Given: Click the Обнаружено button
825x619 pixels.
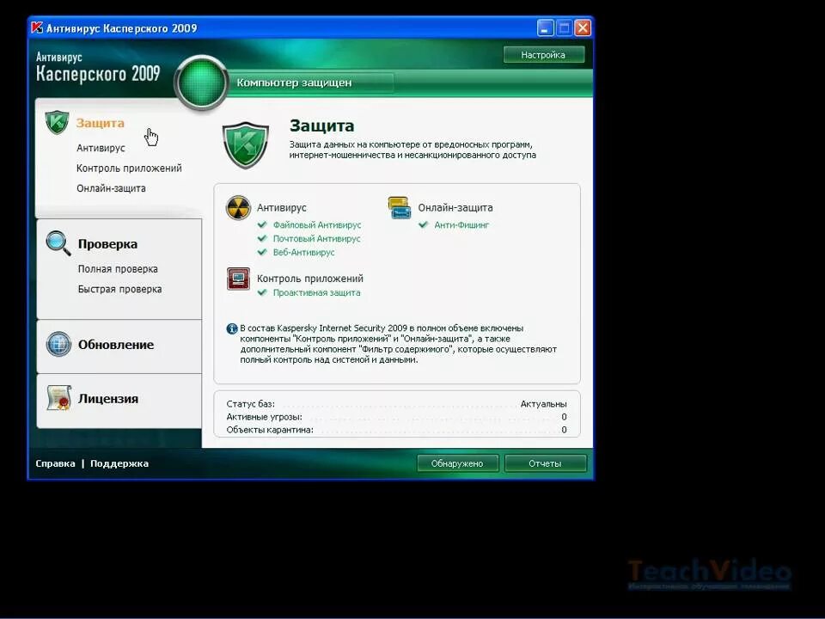Looking at the screenshot, I should tap(457, 463).
